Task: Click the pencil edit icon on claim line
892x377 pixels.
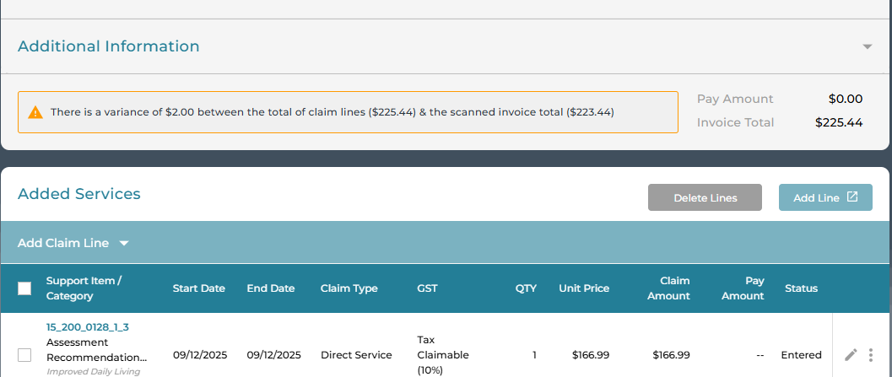Action: tap(851, 355)
